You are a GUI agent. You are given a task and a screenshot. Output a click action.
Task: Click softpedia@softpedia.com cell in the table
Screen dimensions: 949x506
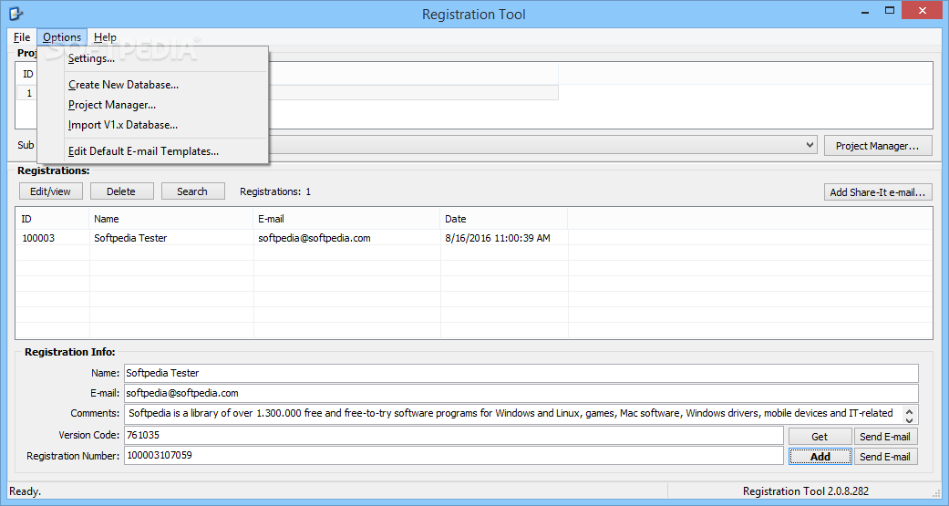point(315,238)
